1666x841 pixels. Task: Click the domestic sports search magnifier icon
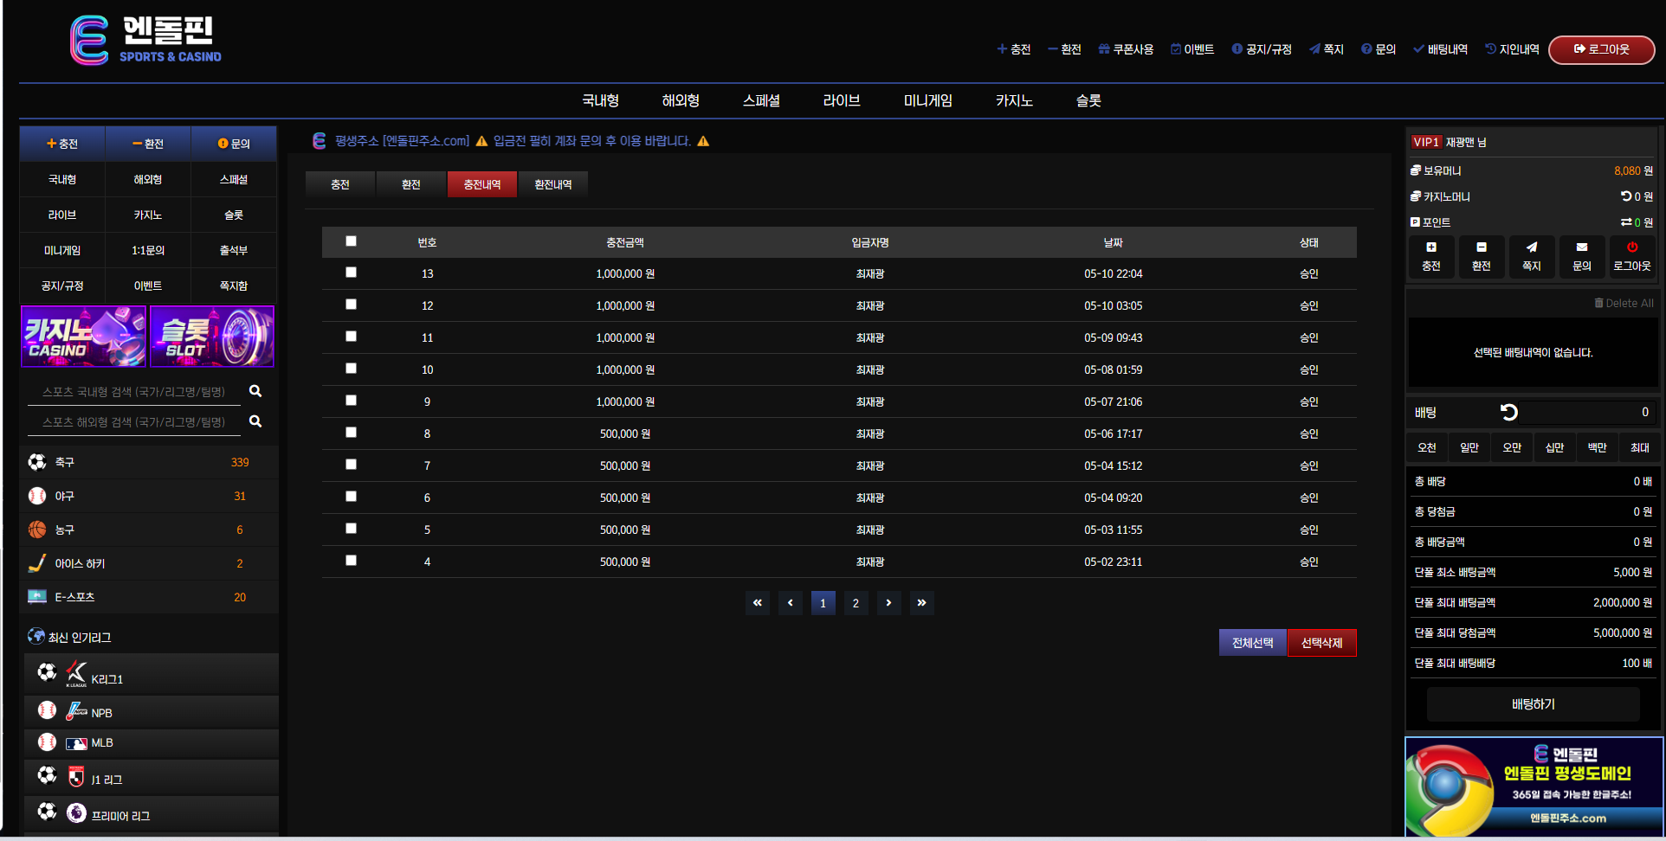(255, 391)
